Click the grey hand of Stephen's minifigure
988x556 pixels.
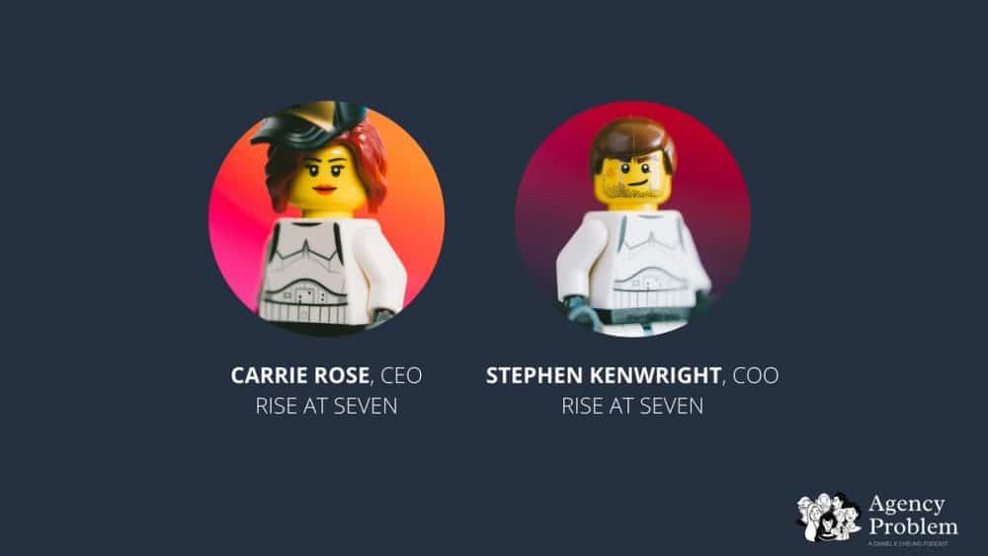tap(575, 307)
